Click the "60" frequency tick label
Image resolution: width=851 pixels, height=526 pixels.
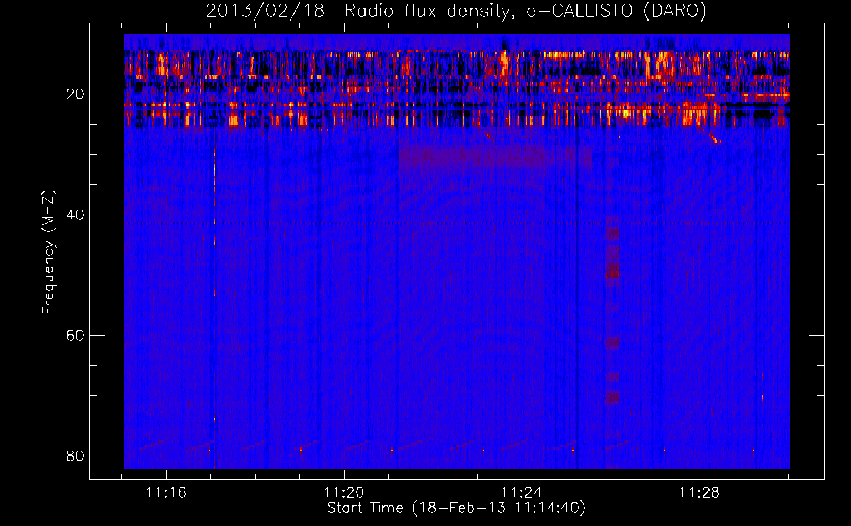pos(75,336)
